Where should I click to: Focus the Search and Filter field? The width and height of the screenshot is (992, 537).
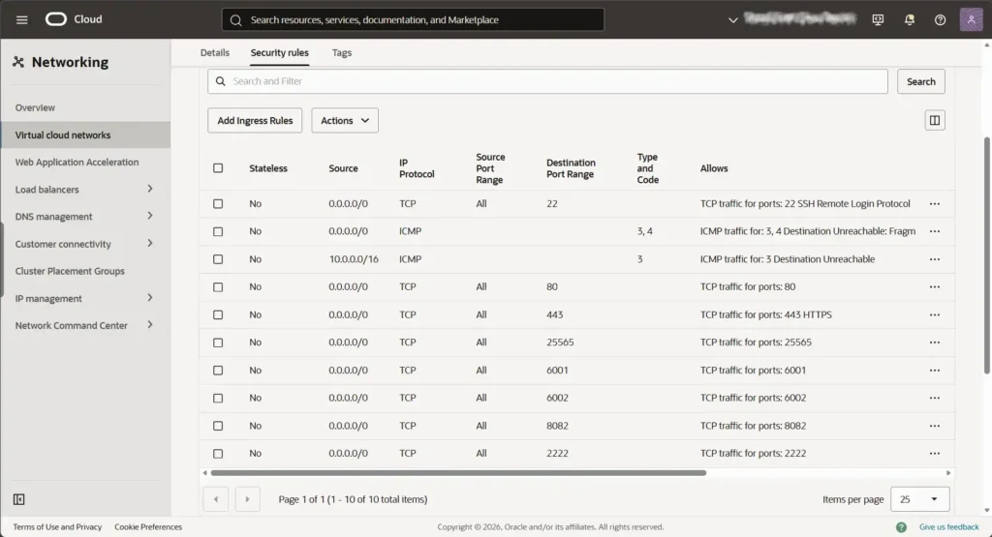[548, 81]
